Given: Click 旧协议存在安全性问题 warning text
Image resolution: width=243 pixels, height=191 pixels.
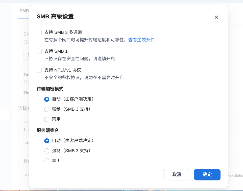Looking at the screenshot, I should [x=80, y=59].
